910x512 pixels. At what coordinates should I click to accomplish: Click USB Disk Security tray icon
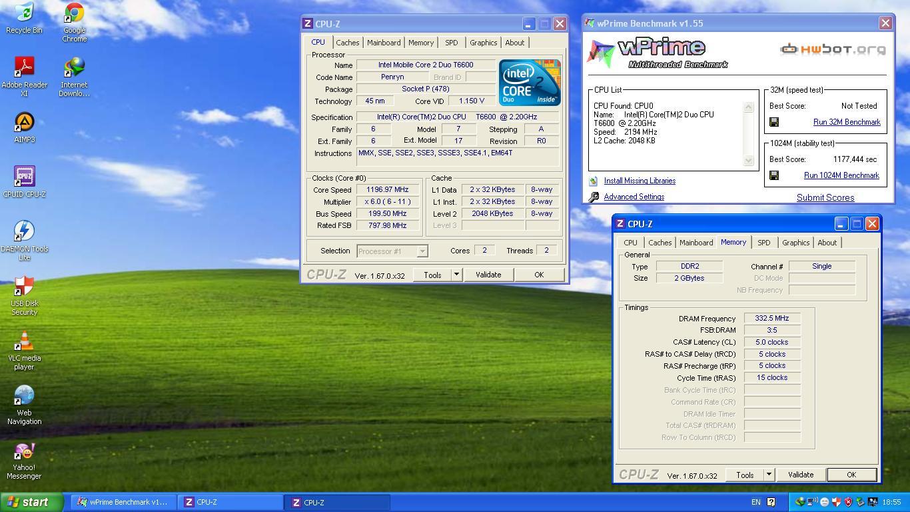(836, 502)
